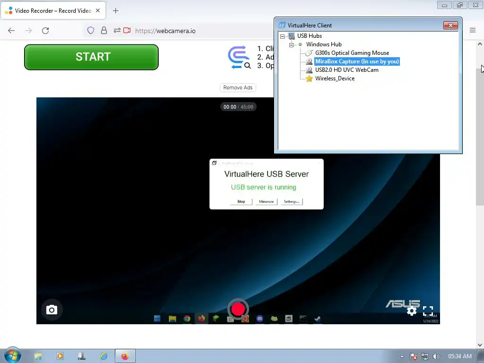Click the Action Center flag tray icon
This screenshot has width=484, height=363.
[414, 356]
